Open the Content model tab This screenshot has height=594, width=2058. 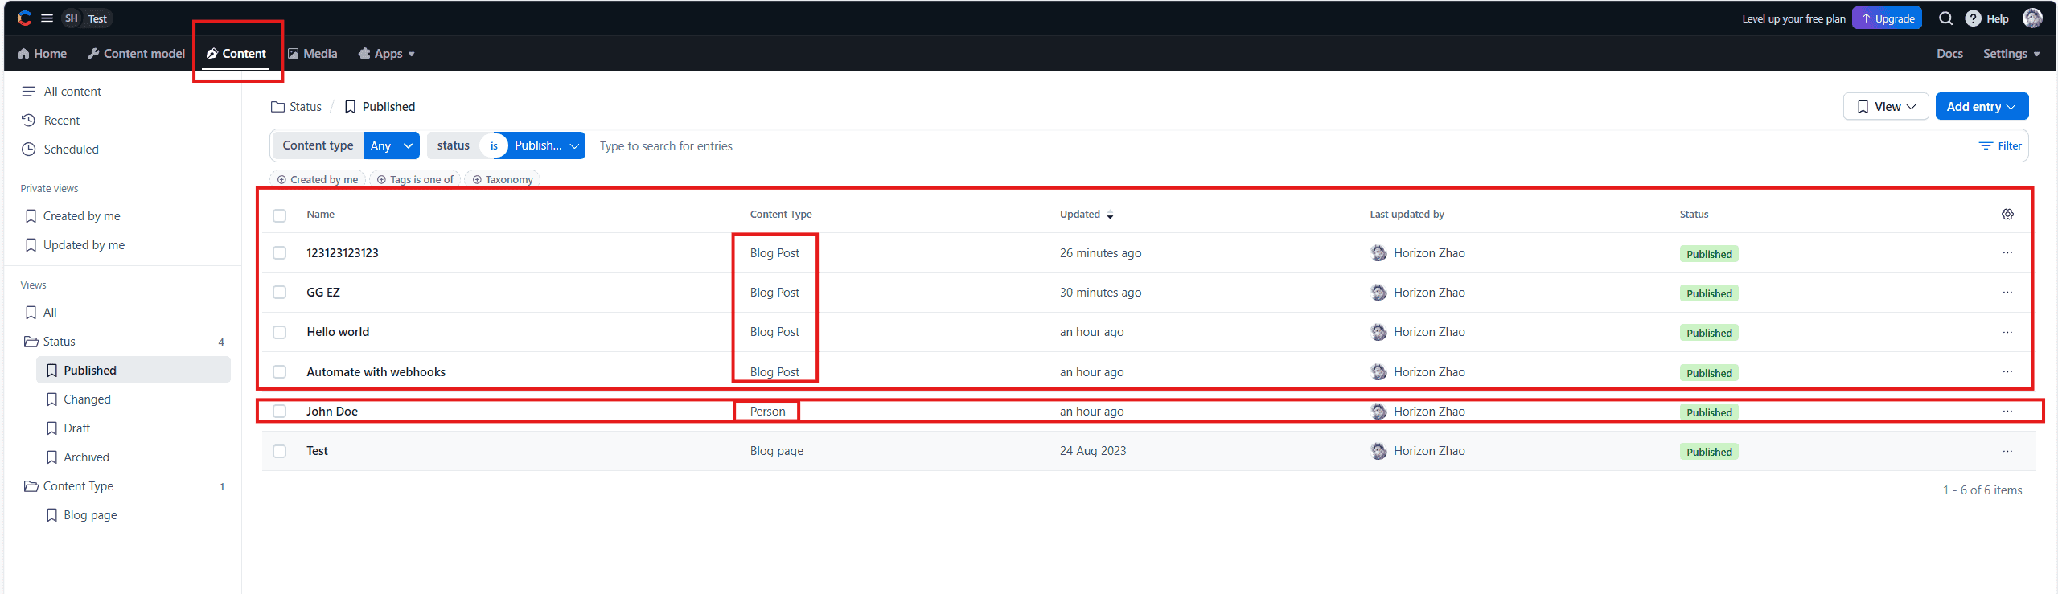pos(136,54)
